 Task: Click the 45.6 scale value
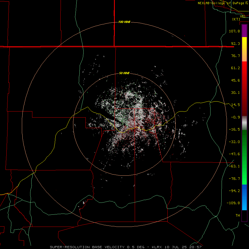235,80
